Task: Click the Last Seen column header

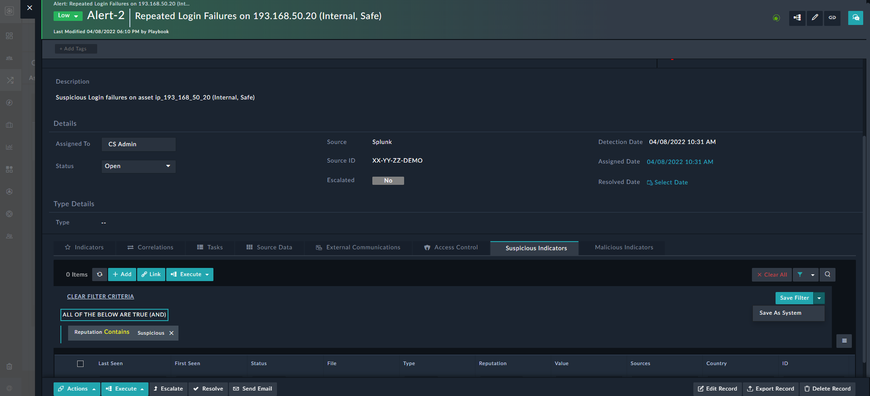Action: (110, 364)
